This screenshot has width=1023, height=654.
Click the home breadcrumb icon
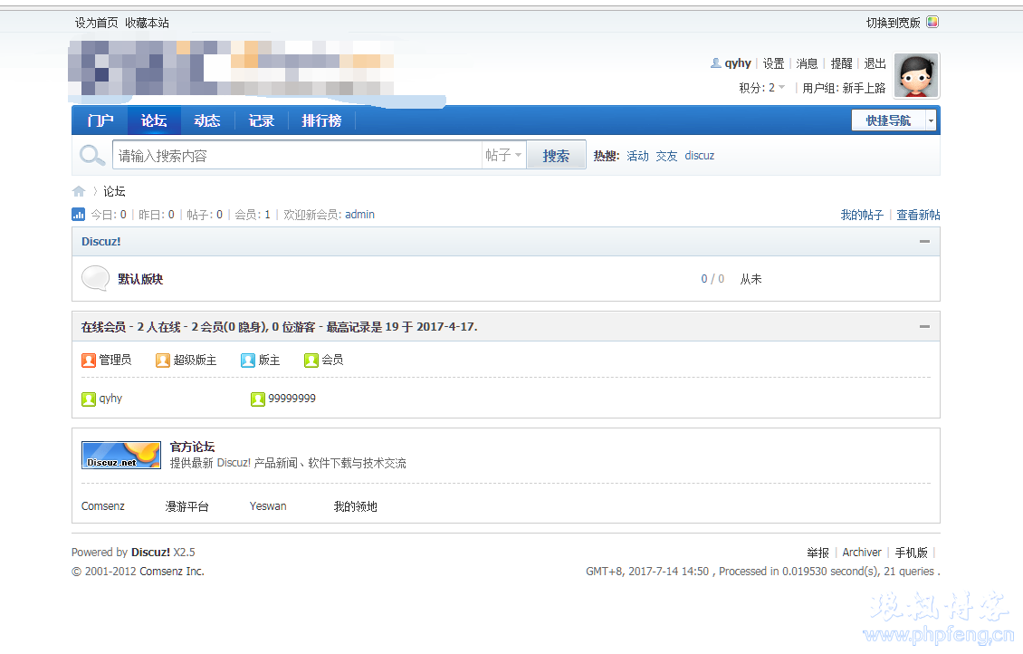click(79, 191)
